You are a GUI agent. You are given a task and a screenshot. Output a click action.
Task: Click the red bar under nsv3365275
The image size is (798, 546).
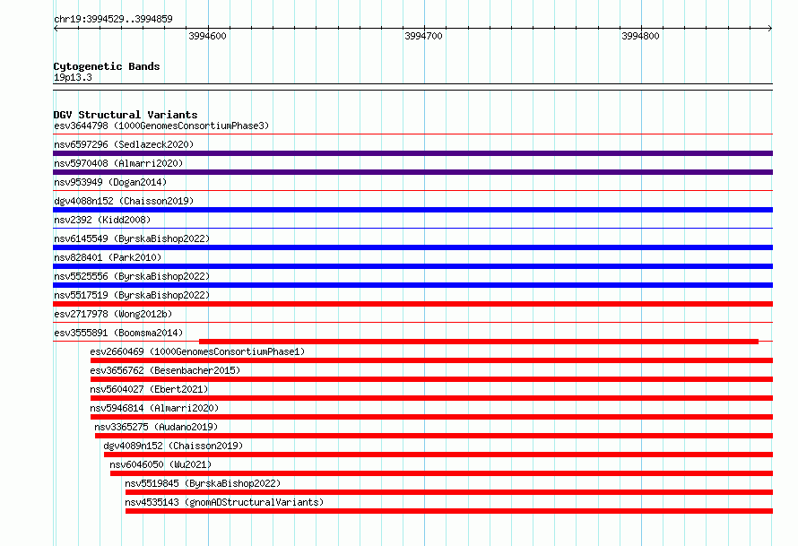click(x=434, y=436)
